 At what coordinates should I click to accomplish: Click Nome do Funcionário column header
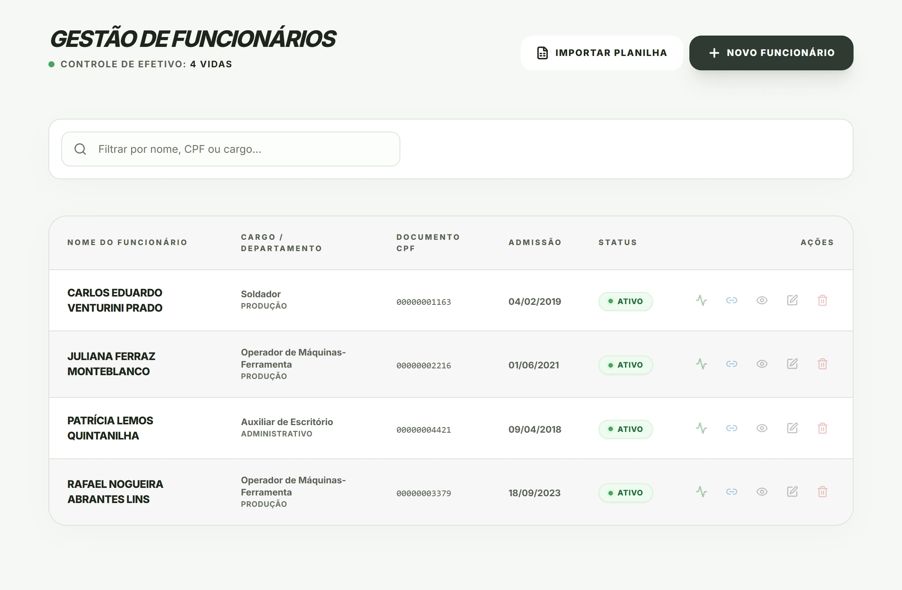[128, 242]
